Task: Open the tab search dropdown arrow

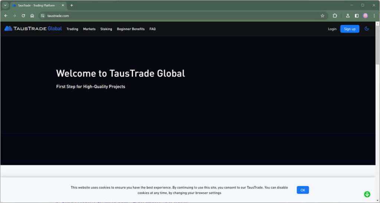Action: tap(5, 5)
